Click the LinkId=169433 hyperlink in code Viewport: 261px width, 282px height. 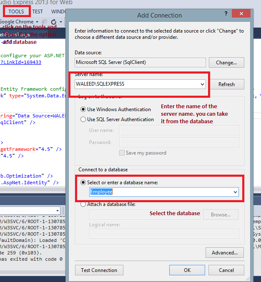[21, 62]
